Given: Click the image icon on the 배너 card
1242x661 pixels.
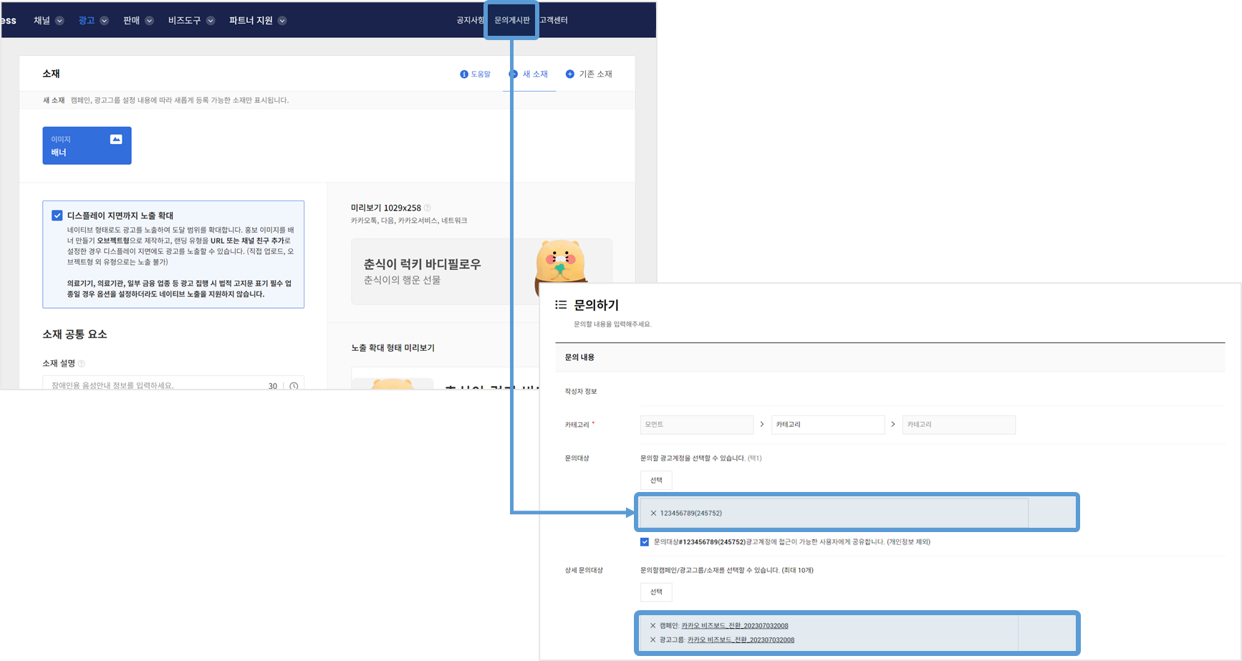Looking at the screenshot, I should click(116, 140).
